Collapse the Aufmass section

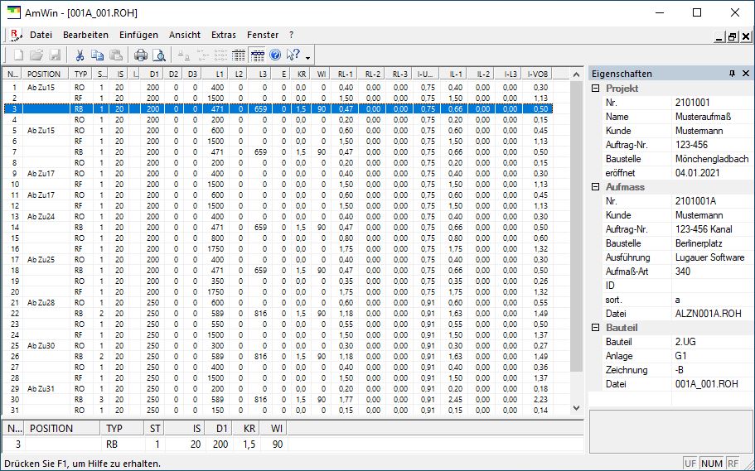596,187
